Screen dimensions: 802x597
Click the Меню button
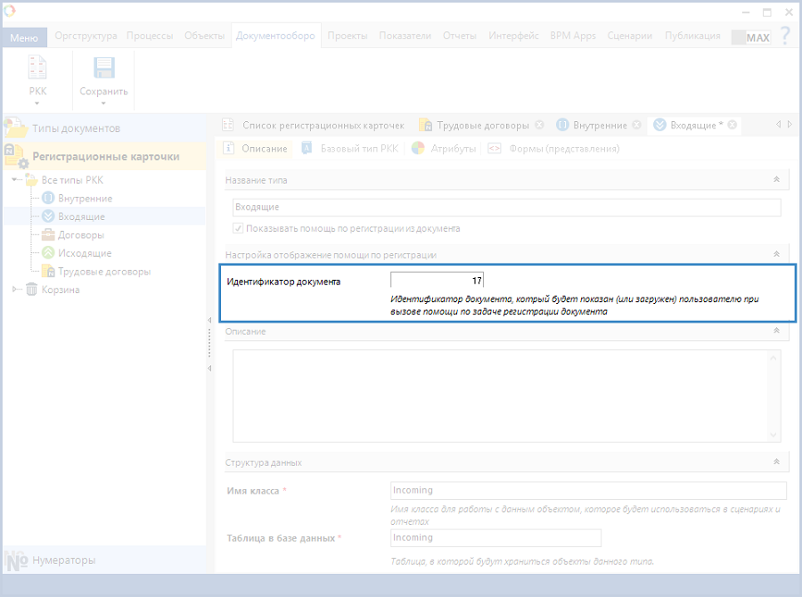(24, 37)
